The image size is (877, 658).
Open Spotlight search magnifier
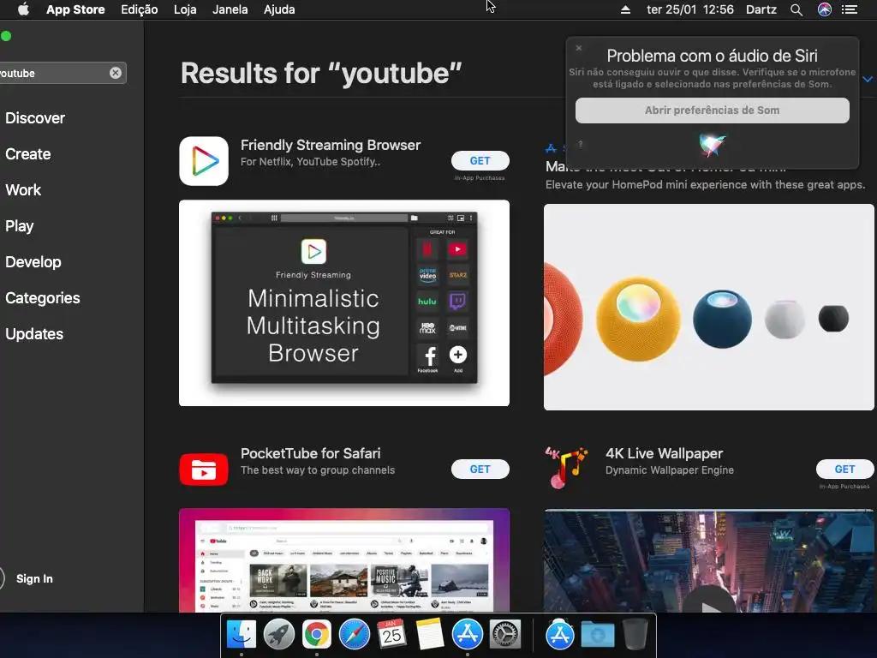point(796,9)
